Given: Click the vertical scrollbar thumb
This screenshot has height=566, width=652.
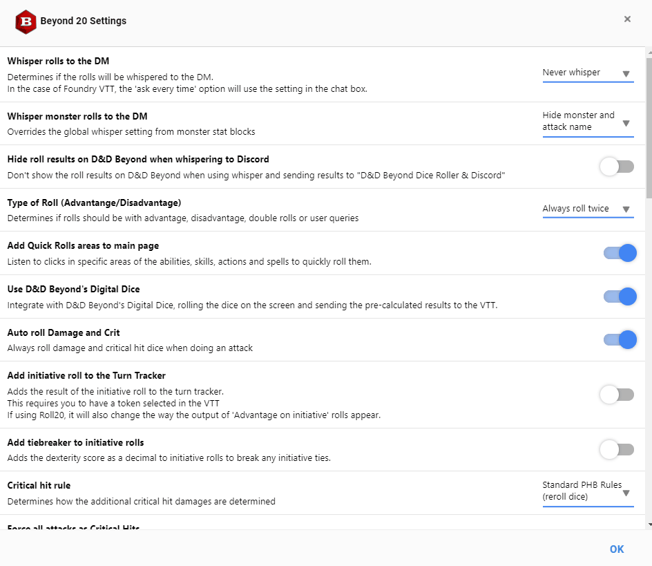Looking at the screenshot, I should pyautogui.click(x=649, y=128).
